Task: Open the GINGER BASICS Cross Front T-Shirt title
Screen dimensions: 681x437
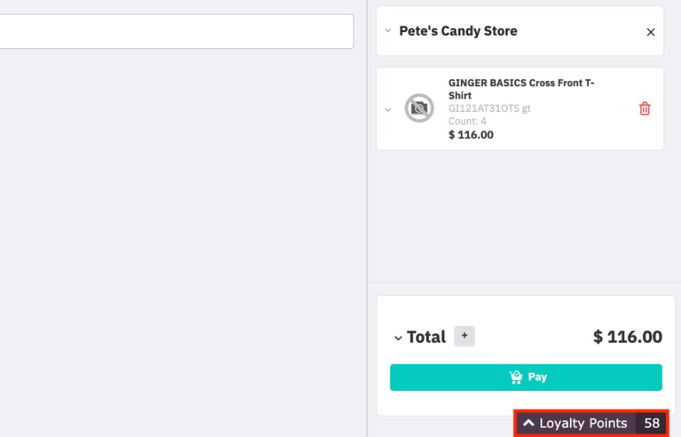Action: (x=521, y=89)
